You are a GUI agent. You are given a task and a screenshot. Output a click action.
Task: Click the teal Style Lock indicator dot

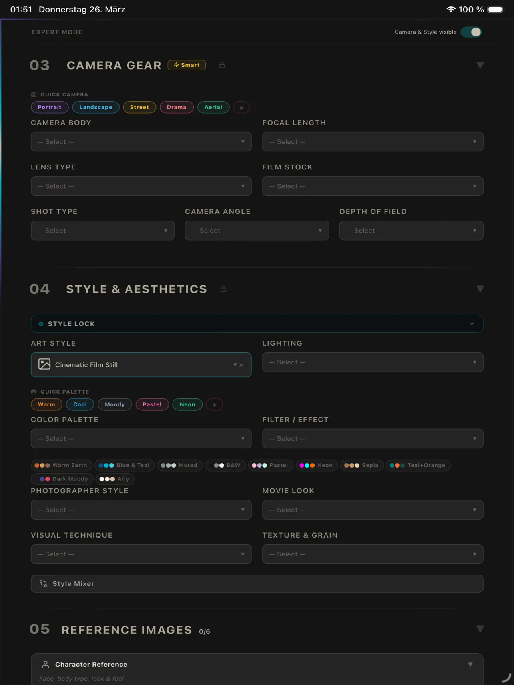pyautogui.click(x=41, y=324)
